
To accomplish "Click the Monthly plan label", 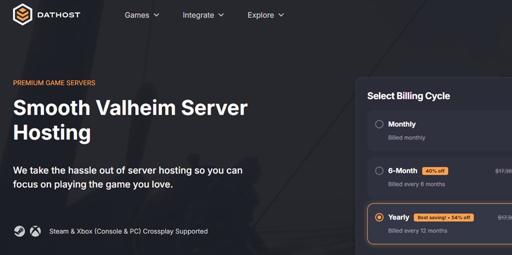I will click(402, 124).
